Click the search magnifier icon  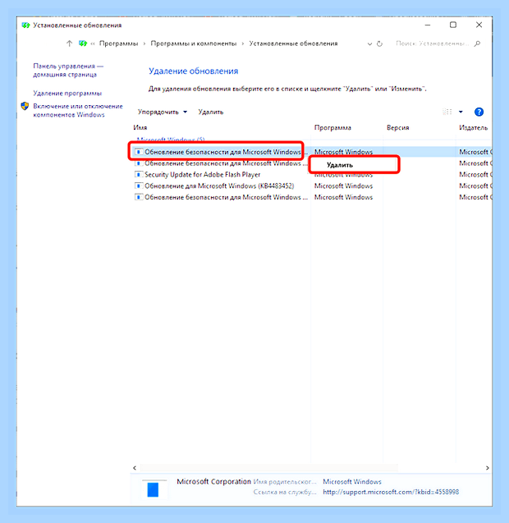(477, 44)
